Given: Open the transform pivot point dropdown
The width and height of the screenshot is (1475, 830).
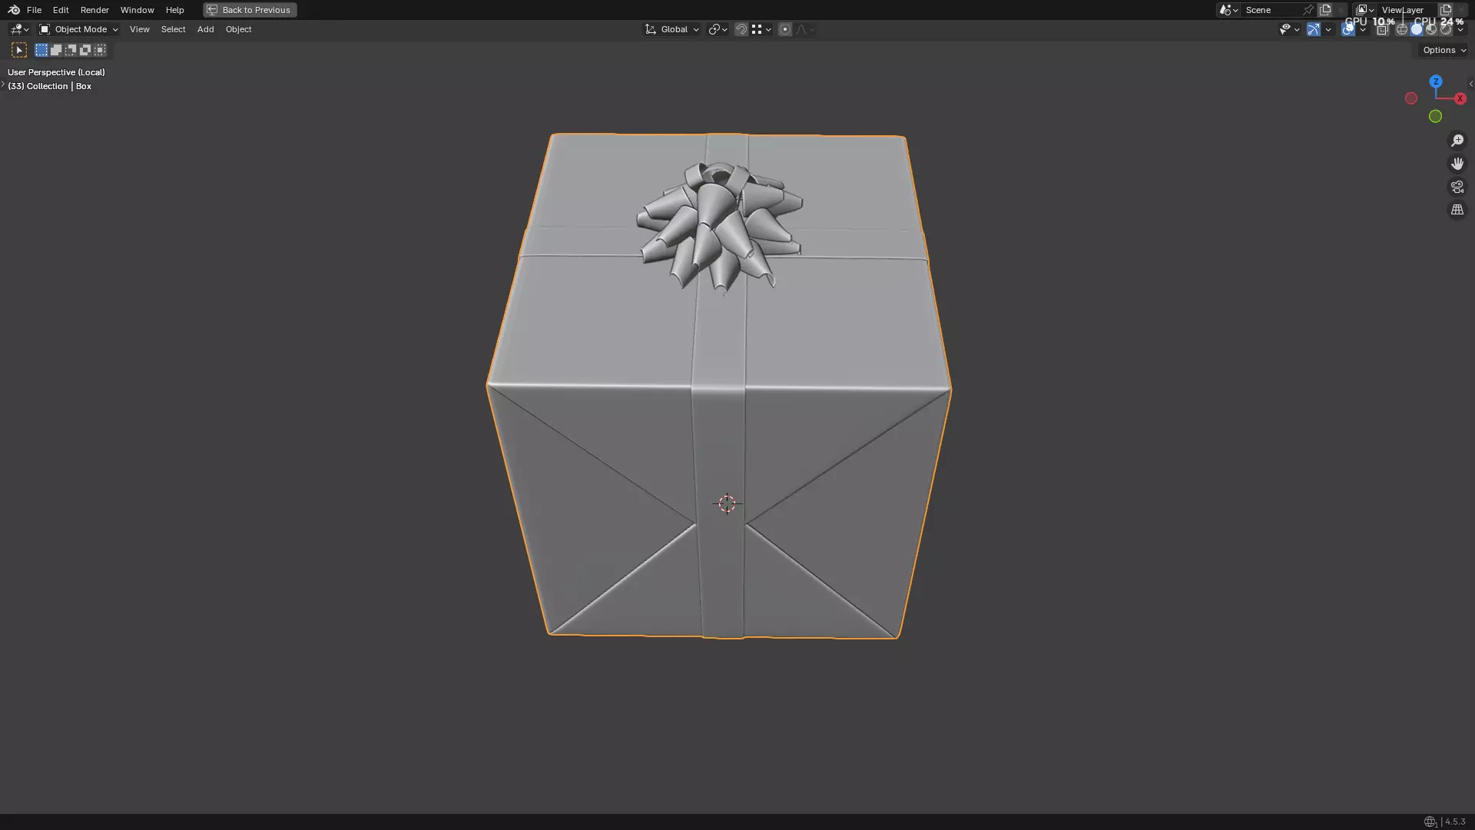Looking at the screenshot, I should [x=718, y=29].
